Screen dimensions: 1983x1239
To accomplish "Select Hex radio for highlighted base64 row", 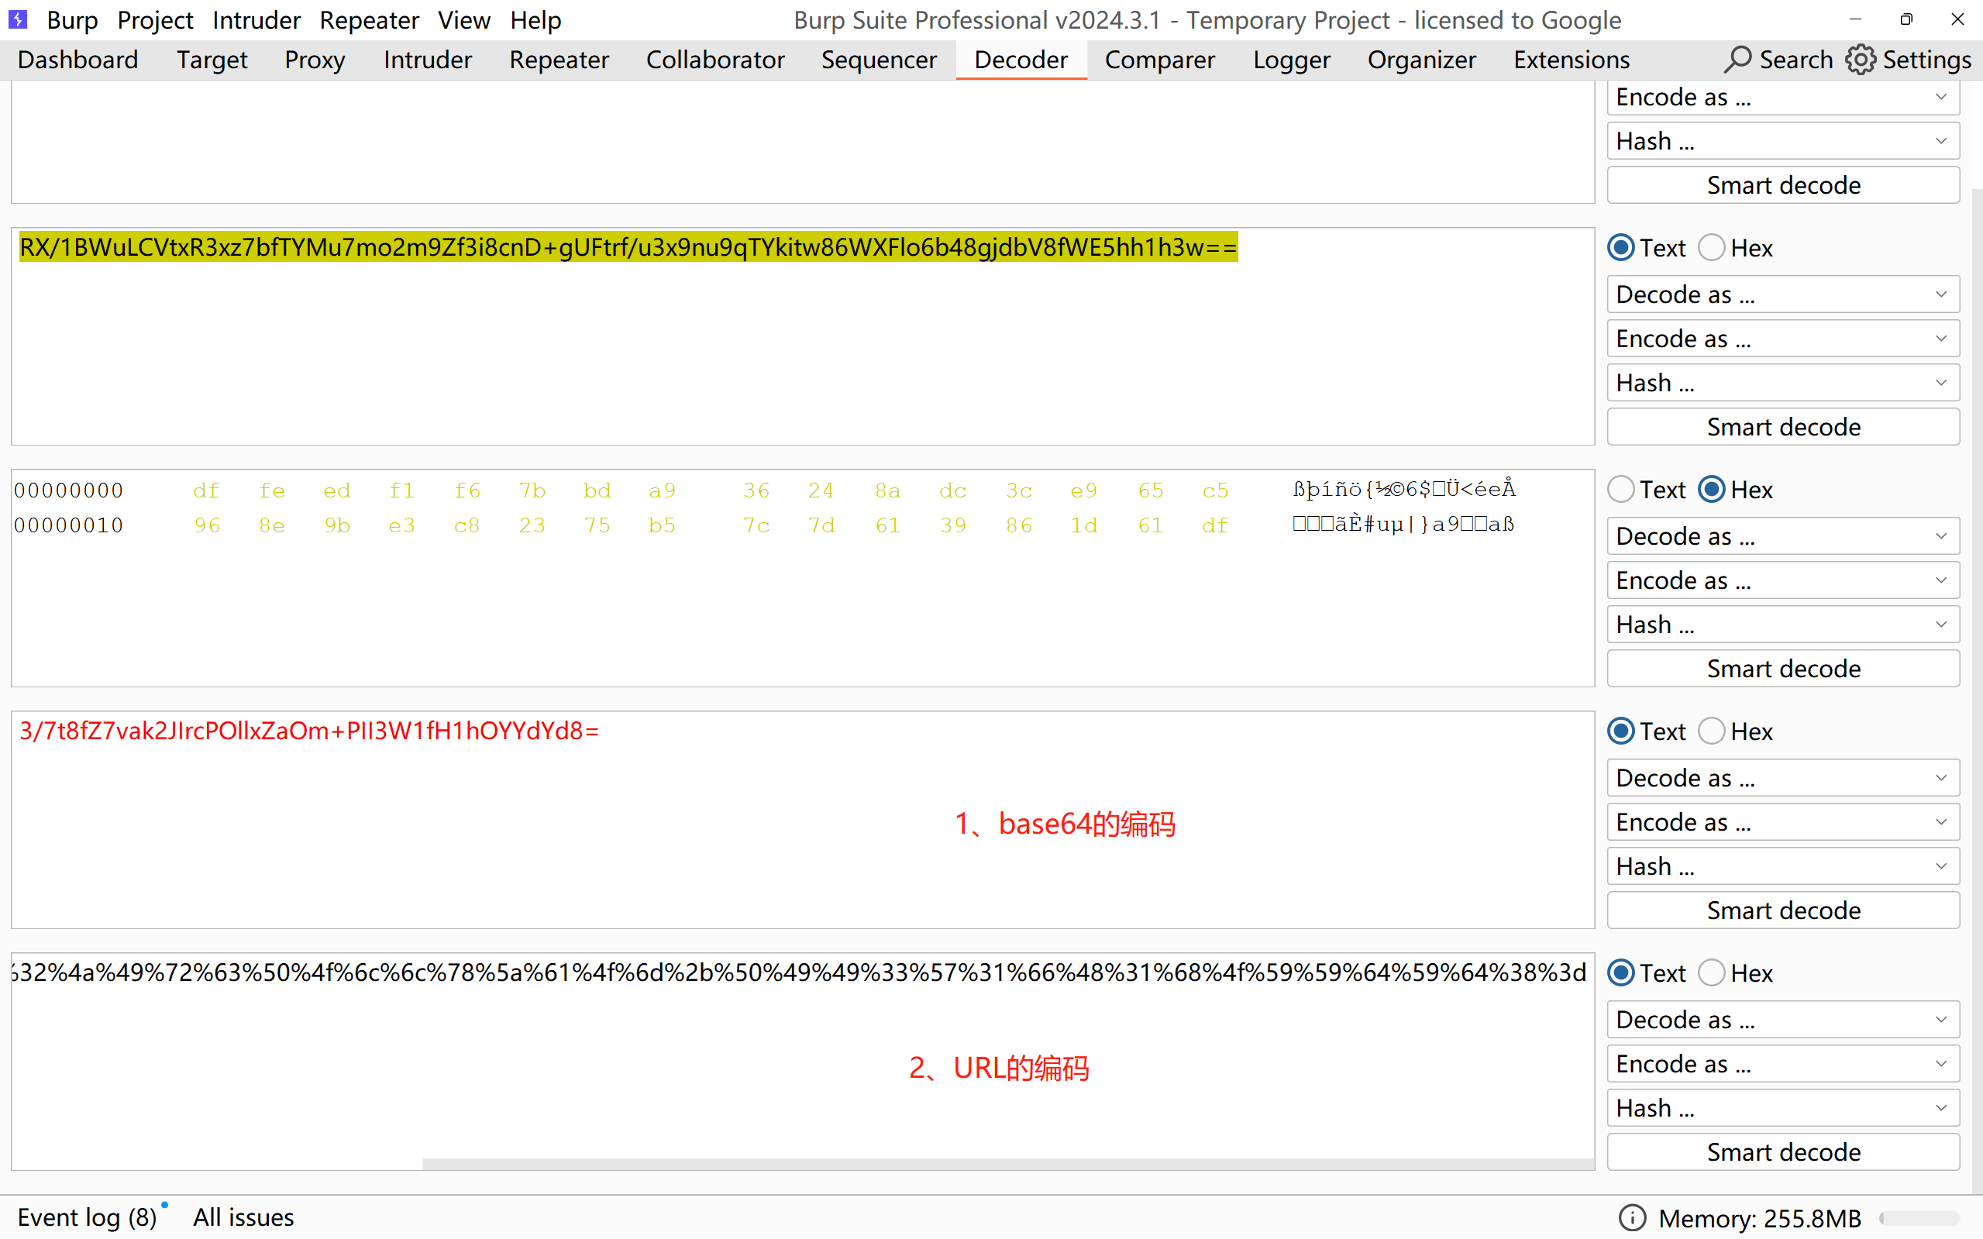I will pyautogui.click(x=1712, y=247).
